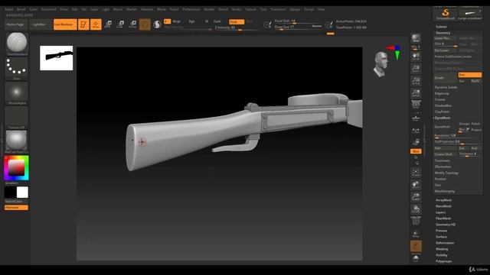490x275 pixels.
Task: Expand the Dynamic Subdiv subsection
Action: (x=446, y=87)
